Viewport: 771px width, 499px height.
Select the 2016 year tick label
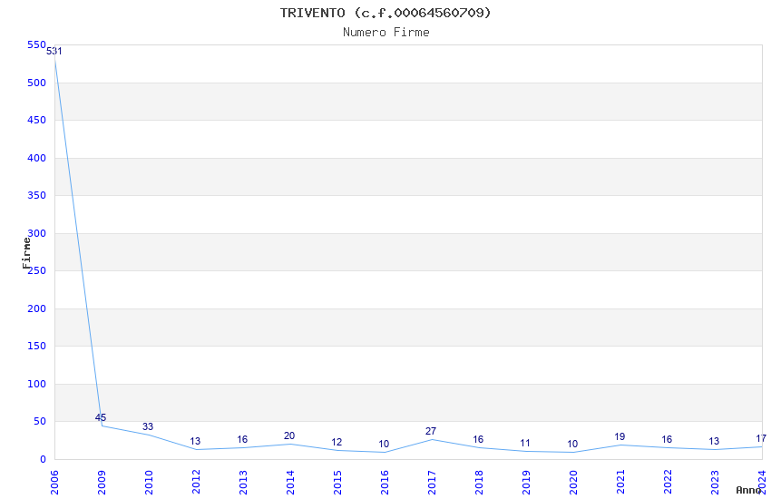click(385, 483)
